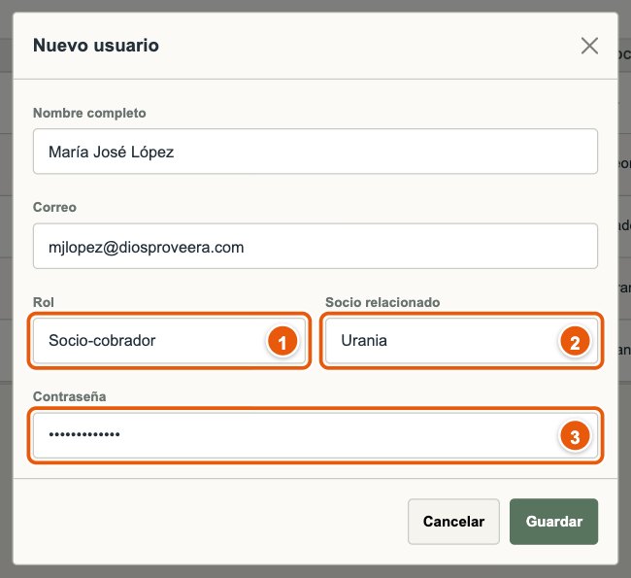Click the mjlopez@diosproveera.com email text

click(x=146, y=248)
